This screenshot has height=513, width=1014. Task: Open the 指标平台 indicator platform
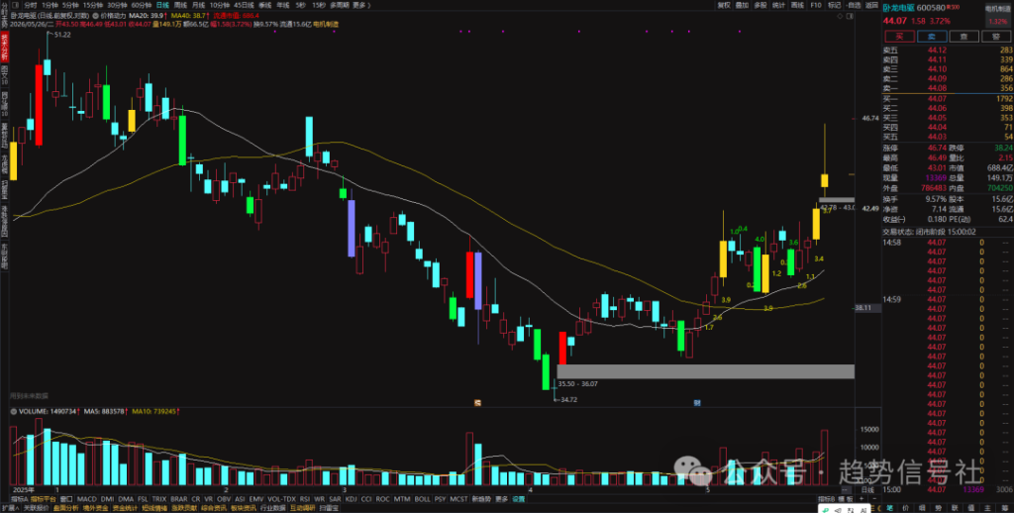(44, 499)
